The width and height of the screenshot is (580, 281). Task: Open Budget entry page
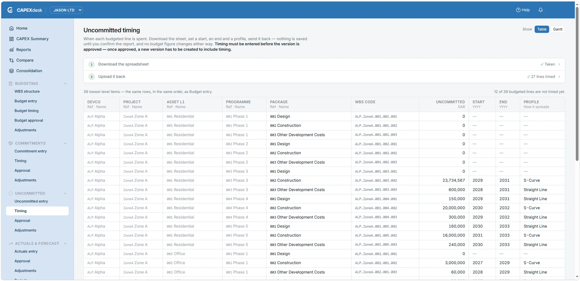point(26,101)
